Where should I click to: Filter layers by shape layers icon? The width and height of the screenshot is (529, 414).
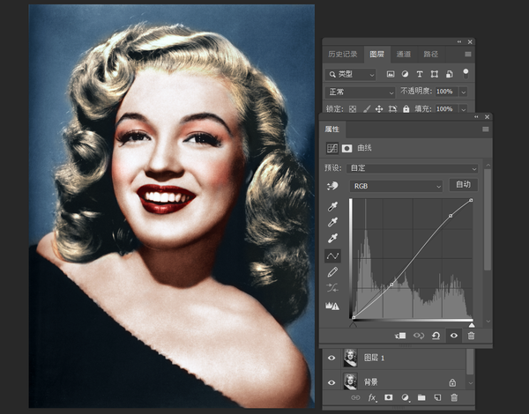(x=434, y=75)
